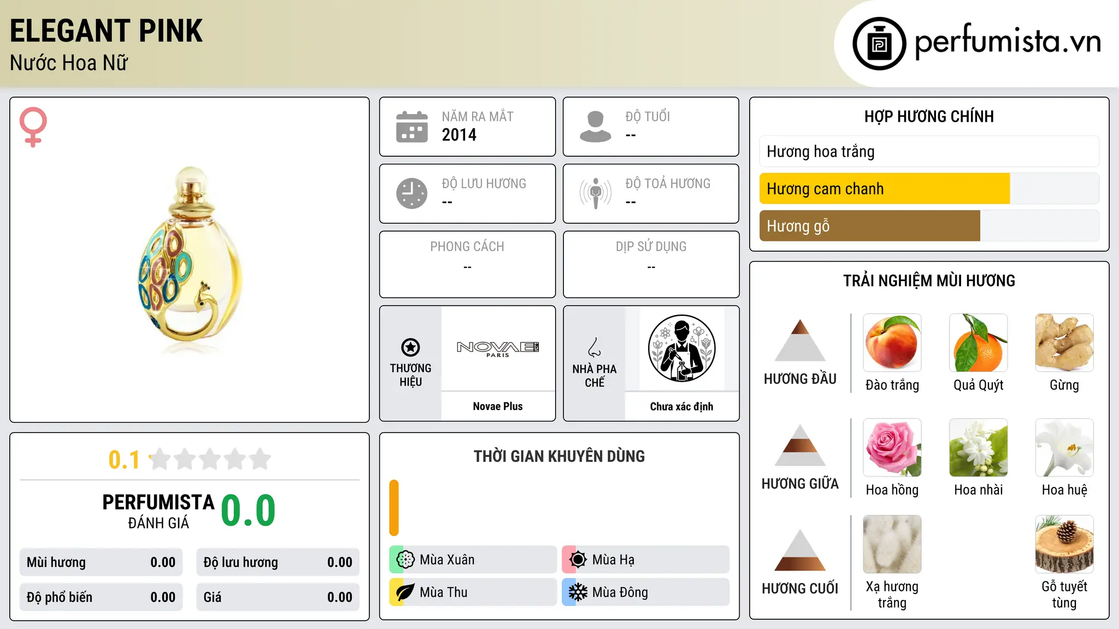
Task: Click the ELEGANT PINK title
Action: click(107, 31)
